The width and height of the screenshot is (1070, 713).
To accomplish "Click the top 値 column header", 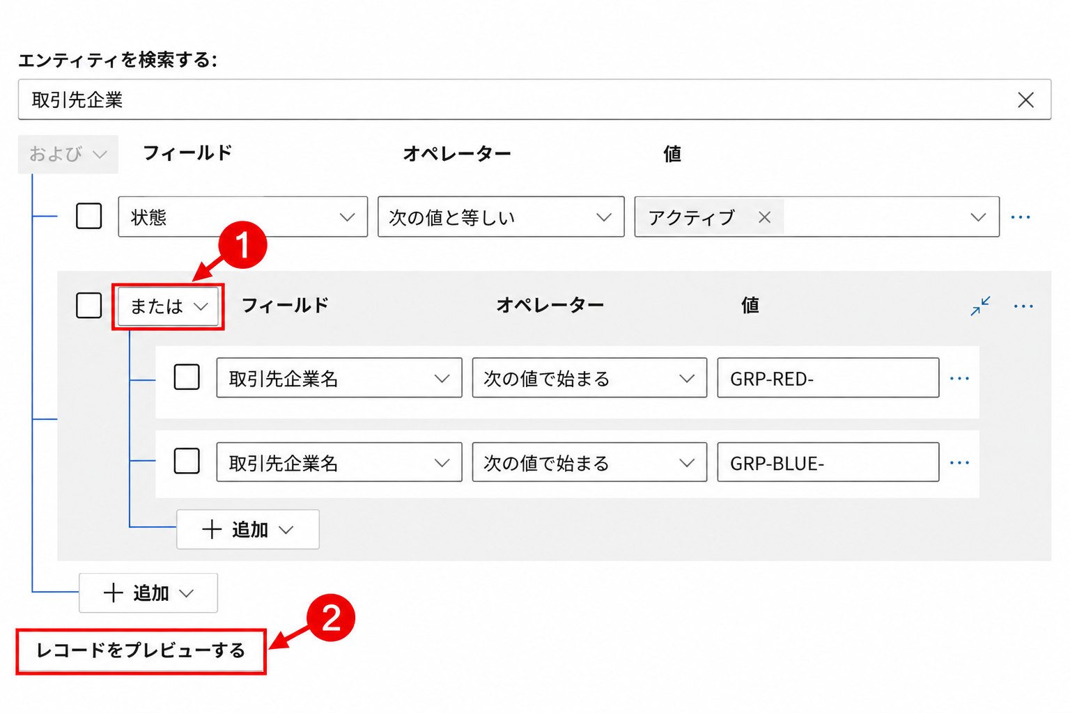I will [672, 153].
